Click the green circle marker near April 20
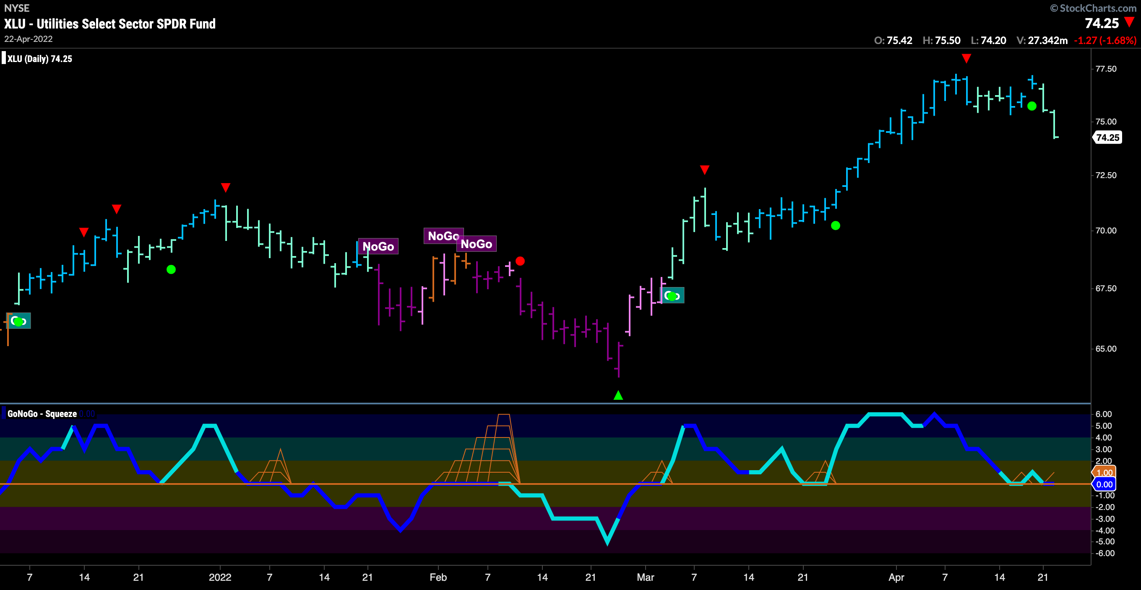This screenshot has height=590, width=1141. [x=1032, y=106]
